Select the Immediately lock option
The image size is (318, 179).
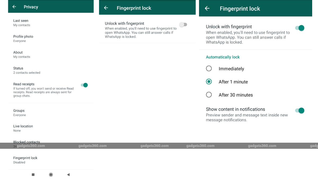coord(209,68)
